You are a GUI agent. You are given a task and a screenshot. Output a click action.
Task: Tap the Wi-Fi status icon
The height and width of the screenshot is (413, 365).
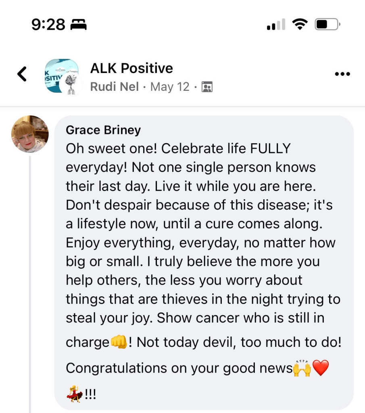300,25
